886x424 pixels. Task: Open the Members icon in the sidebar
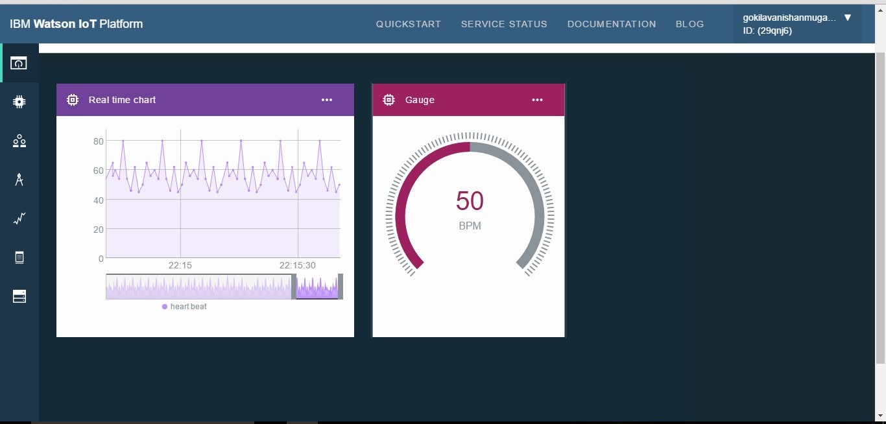(19, 141)
